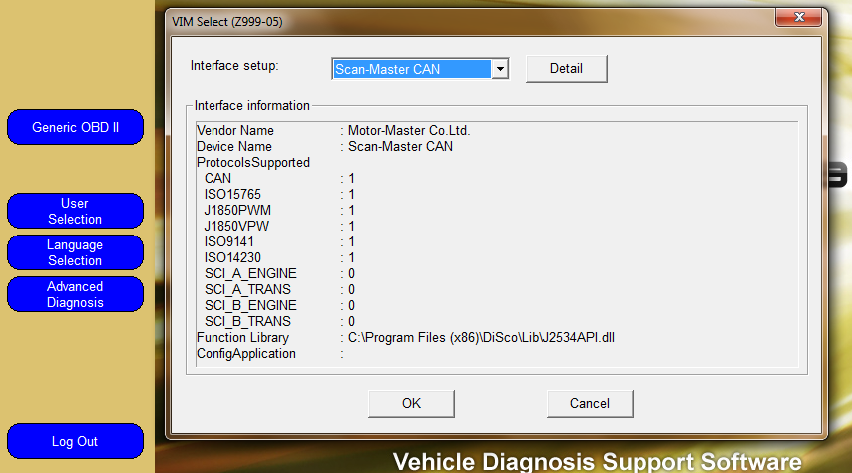The image size is (852, 473).
Task: Select the Device Name row
Action: pyautogui.click(x=324, y=147)
